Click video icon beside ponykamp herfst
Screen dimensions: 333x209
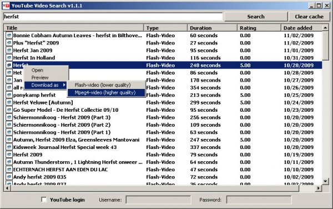(9, 94)
